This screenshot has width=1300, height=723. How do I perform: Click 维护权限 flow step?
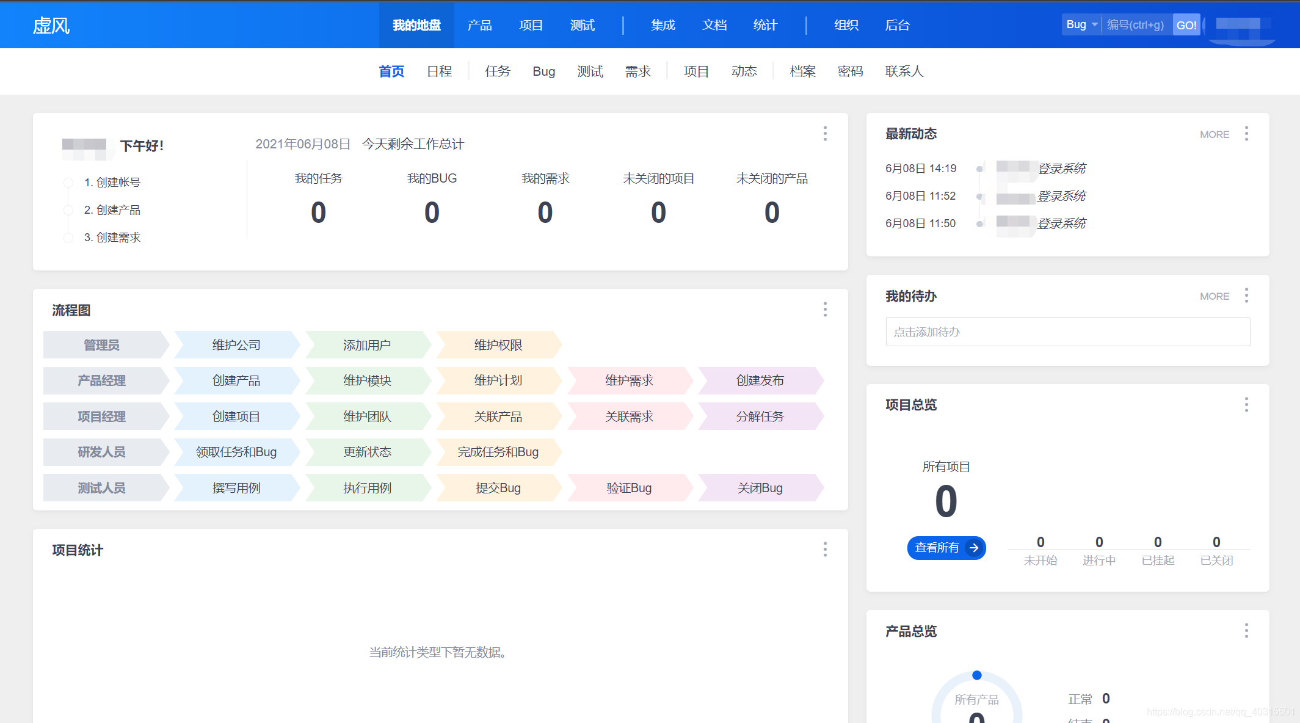point(499,345)
